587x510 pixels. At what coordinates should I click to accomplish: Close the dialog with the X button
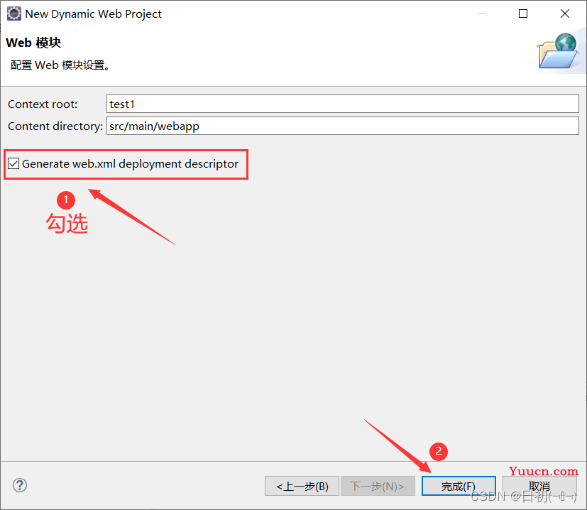point(564,13)
